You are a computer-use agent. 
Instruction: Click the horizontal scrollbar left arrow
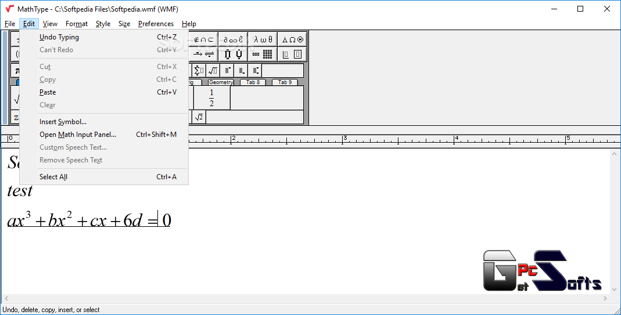(6, 299)
